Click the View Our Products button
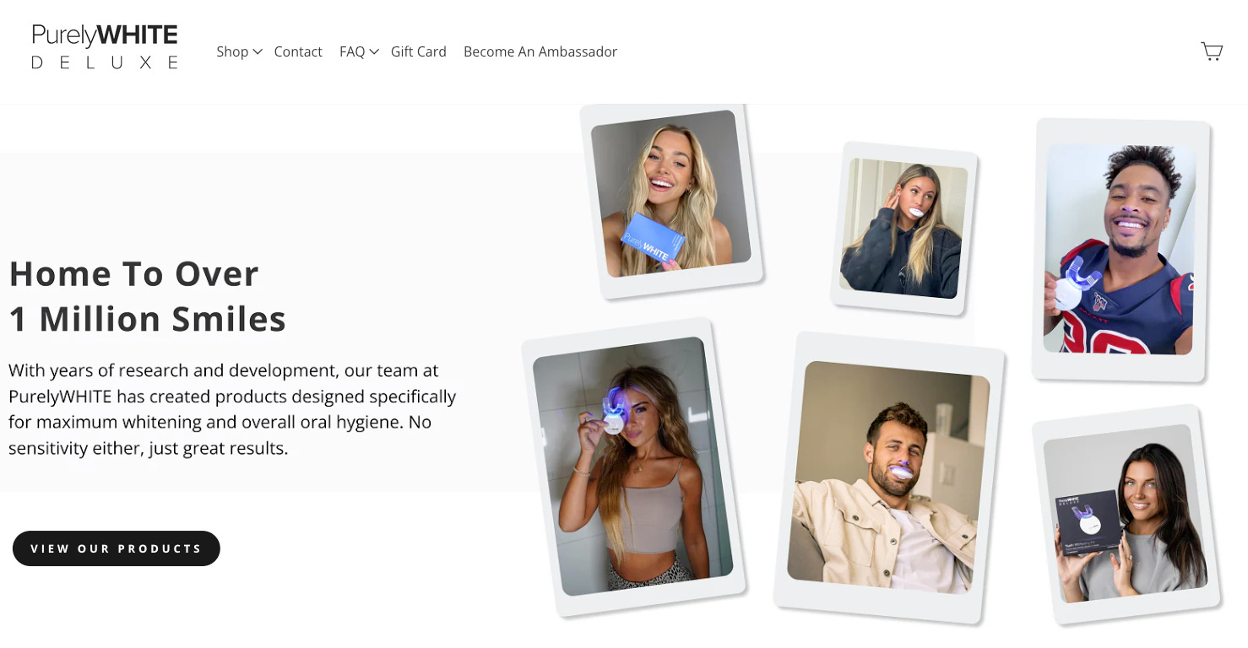This screenshot has height=648, width=1248. pyautogui.click(x=117, y=548)
